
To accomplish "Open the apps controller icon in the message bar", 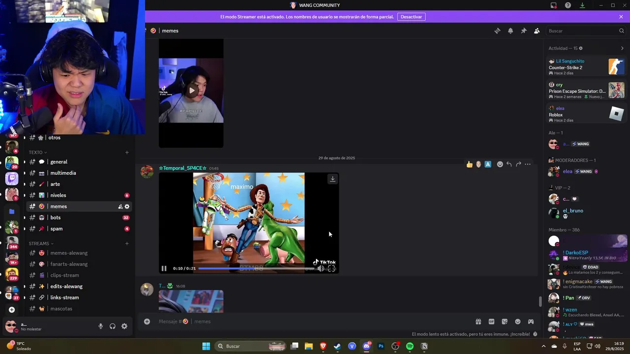I will tap(531, 322).
